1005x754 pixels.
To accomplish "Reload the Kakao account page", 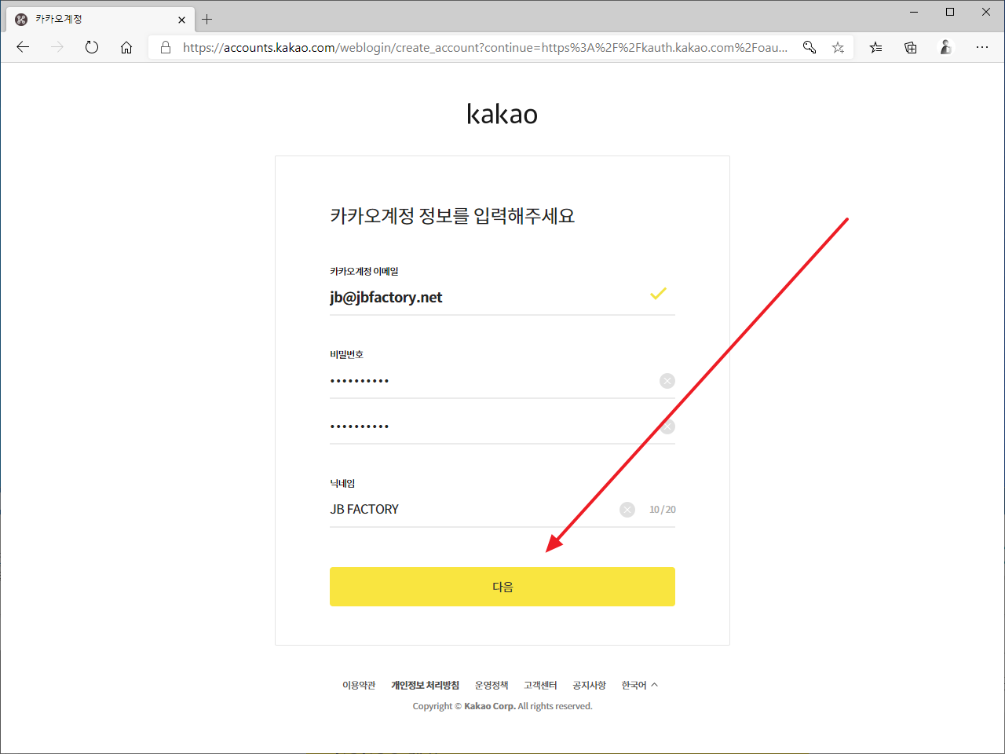I will (x=92, y=47).
